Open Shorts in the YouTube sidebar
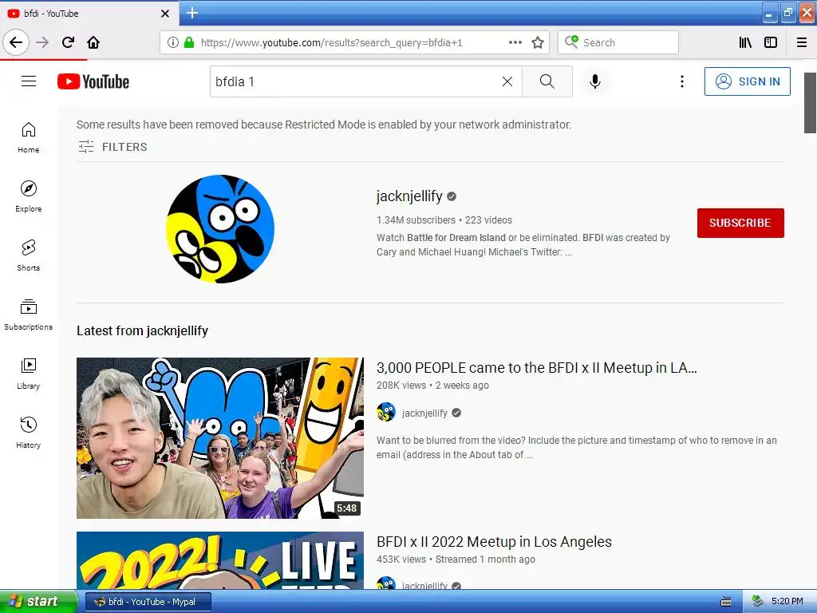 tap(28, 255)
